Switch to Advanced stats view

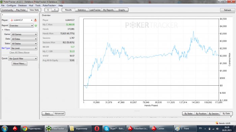click(x=59, y=114)
